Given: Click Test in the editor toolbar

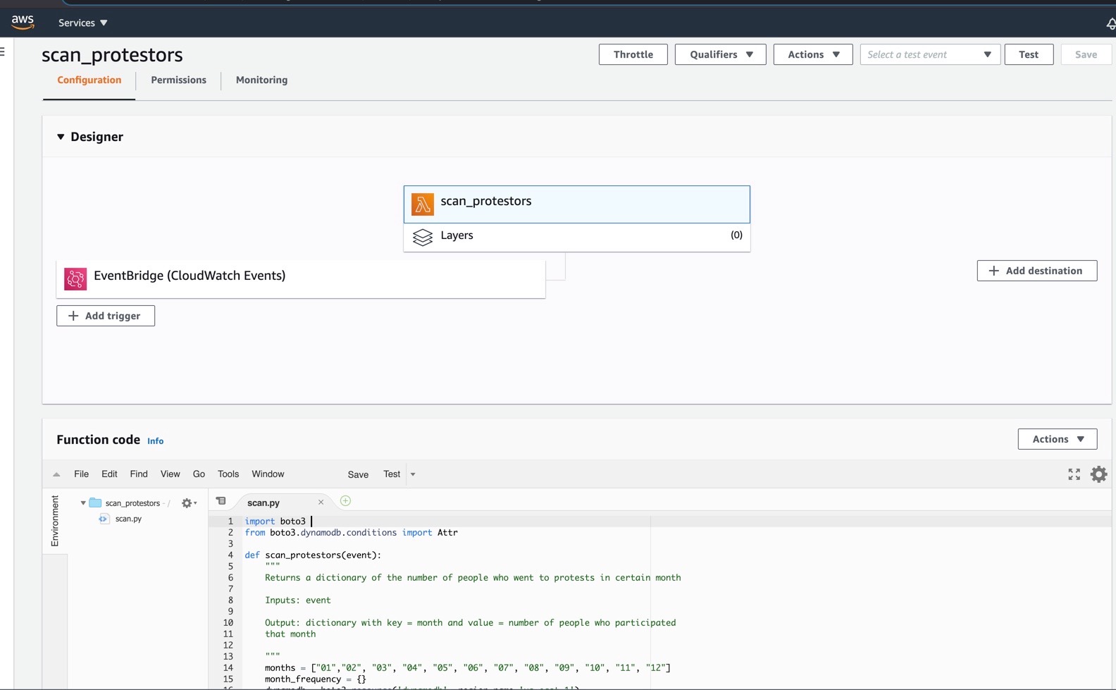Looking at the screenshot, I should click(x=392, y=474).
